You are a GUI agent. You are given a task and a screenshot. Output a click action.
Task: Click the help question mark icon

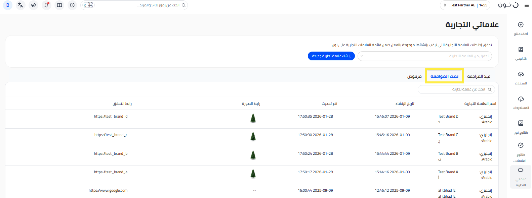click(x=72, y=5)
